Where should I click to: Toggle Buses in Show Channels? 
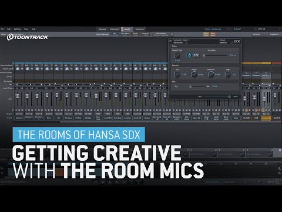[x=135, y=34]
